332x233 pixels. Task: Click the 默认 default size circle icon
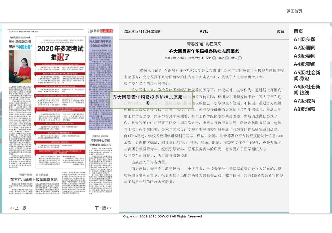(x=240, y=58)
